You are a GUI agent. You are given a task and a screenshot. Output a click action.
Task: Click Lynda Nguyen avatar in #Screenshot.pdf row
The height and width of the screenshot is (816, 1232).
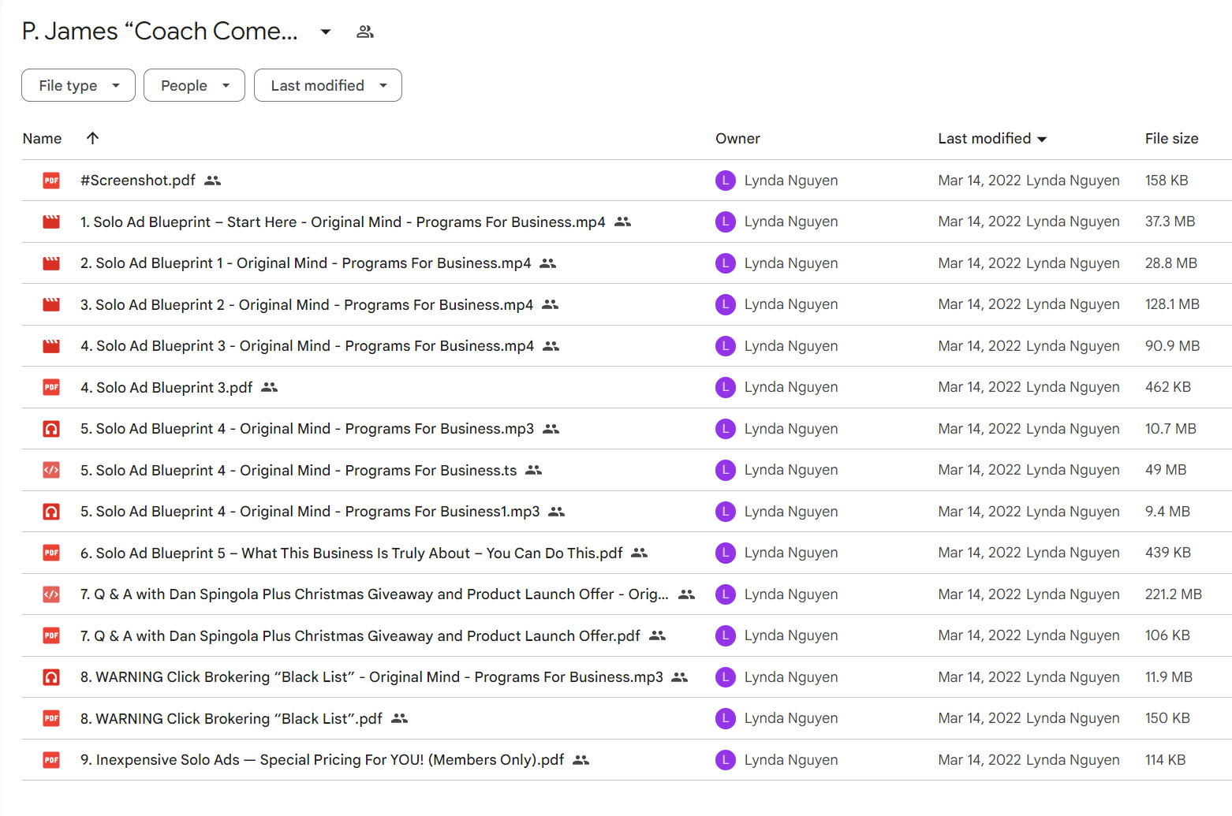point(726,181)
